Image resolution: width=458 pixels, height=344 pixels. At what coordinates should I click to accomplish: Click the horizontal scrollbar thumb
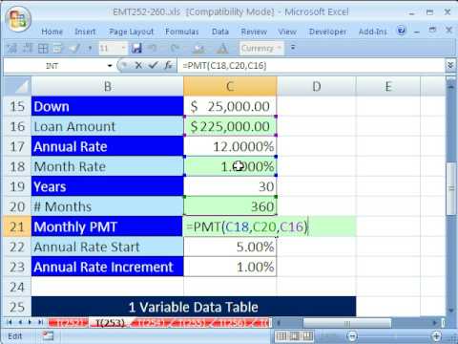coord(346,323)
